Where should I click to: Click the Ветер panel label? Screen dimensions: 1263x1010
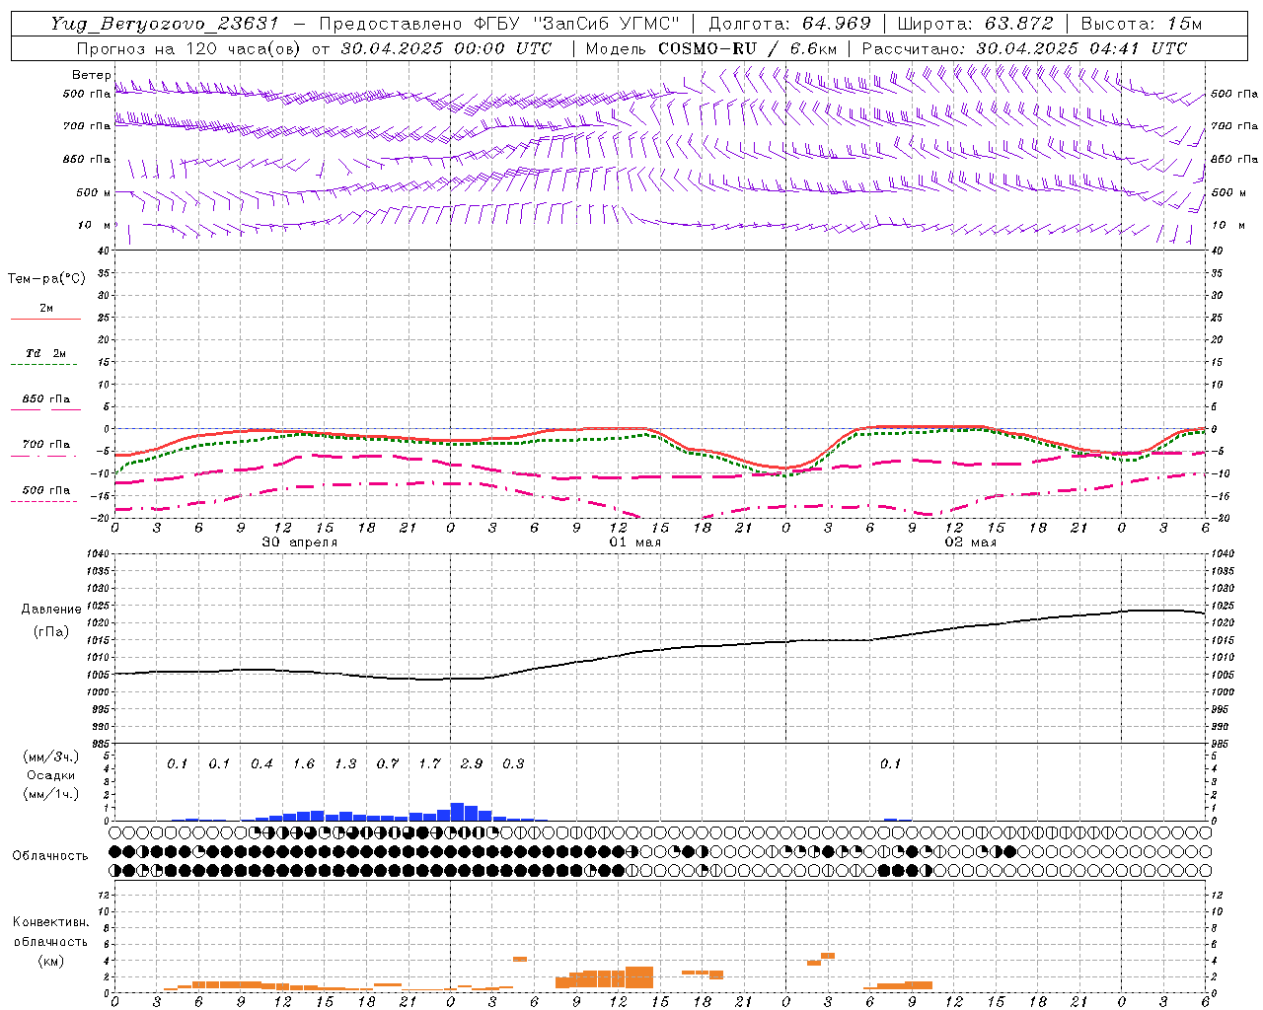click(91, 75)
